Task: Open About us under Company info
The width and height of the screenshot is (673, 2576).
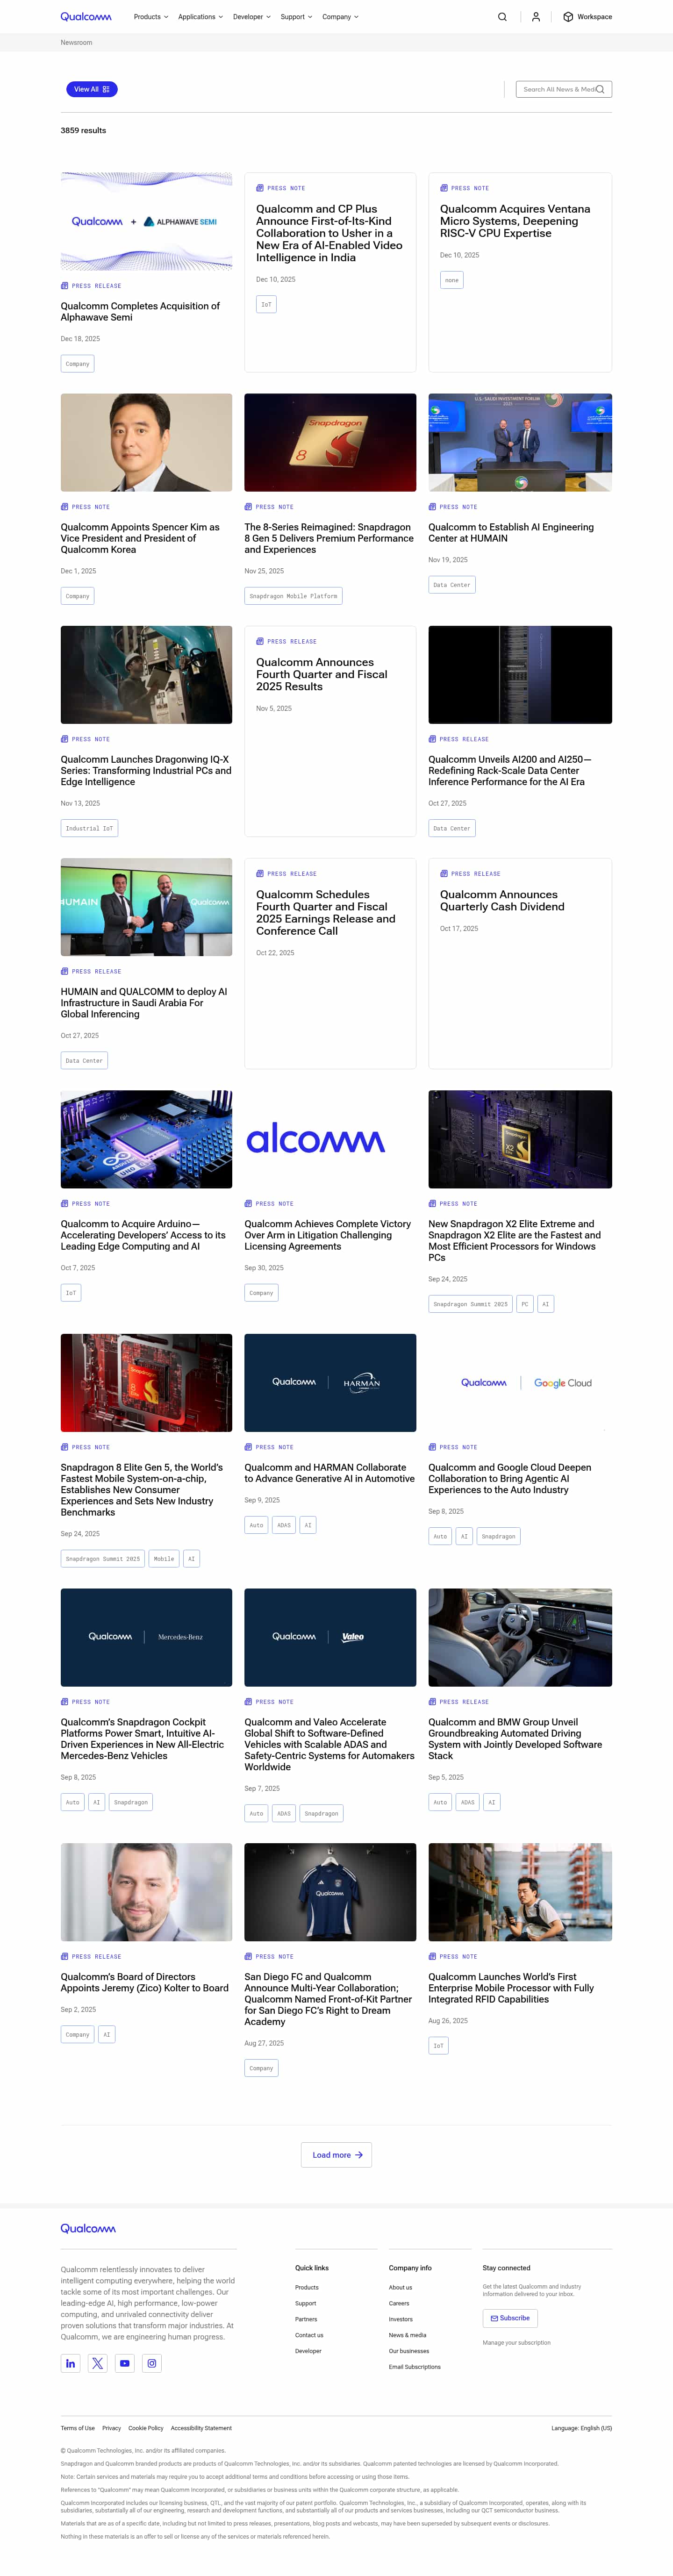Action: click(x=400, y=2287)
